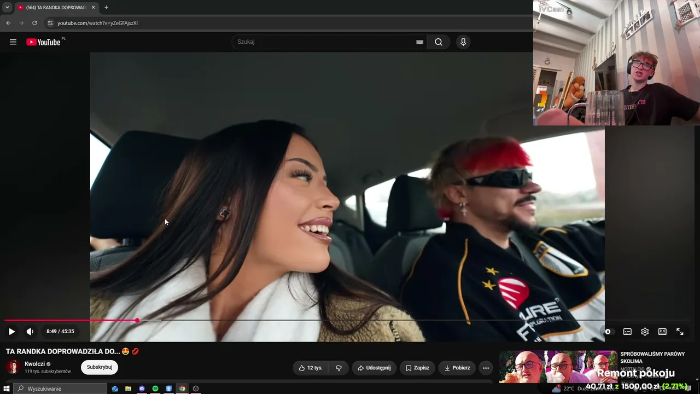Like the video (12 tys.)
This screenshot has height=394, width=700.
[311, 368]
